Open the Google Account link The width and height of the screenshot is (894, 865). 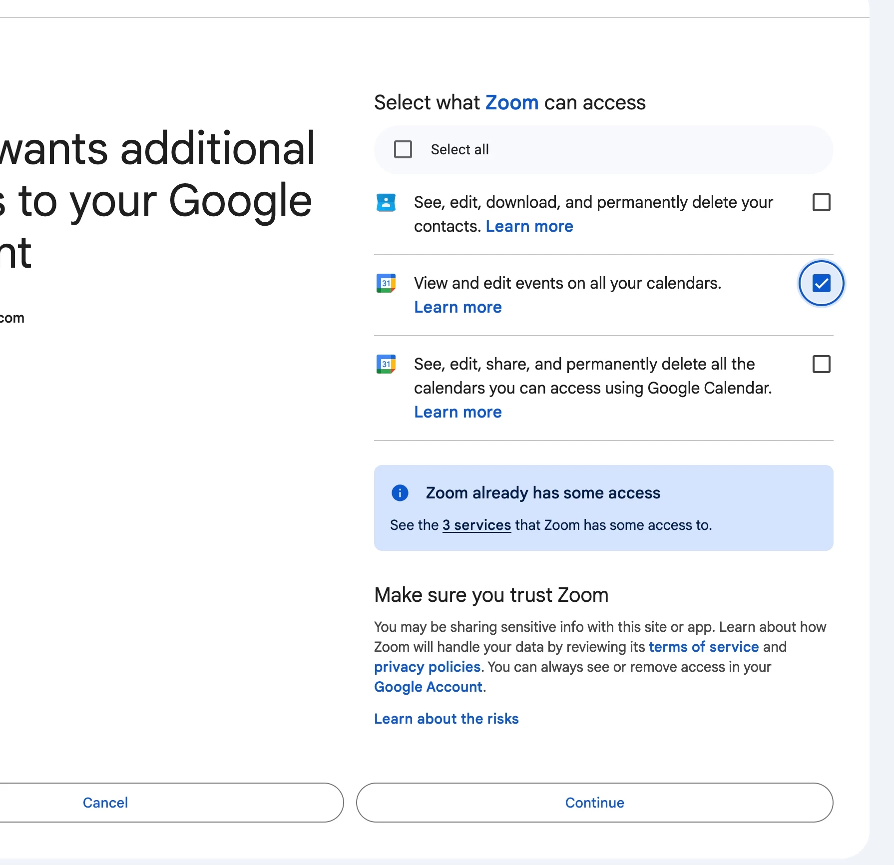tap(428, 687)
